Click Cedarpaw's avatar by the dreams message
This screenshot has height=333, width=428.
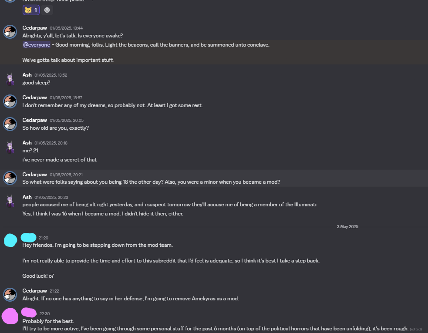tap(10, 101)
